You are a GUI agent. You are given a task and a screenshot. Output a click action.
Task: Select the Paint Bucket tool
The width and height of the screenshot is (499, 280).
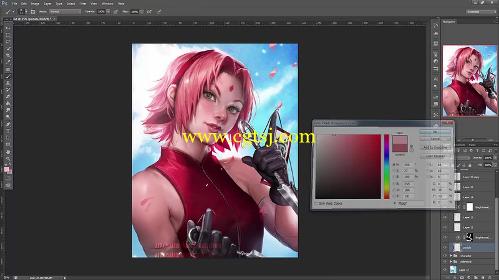pos(8,103)
